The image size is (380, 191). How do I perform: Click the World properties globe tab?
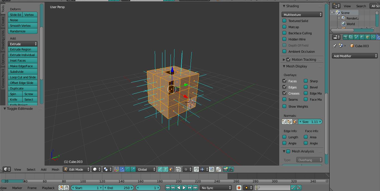pos(362,37)
